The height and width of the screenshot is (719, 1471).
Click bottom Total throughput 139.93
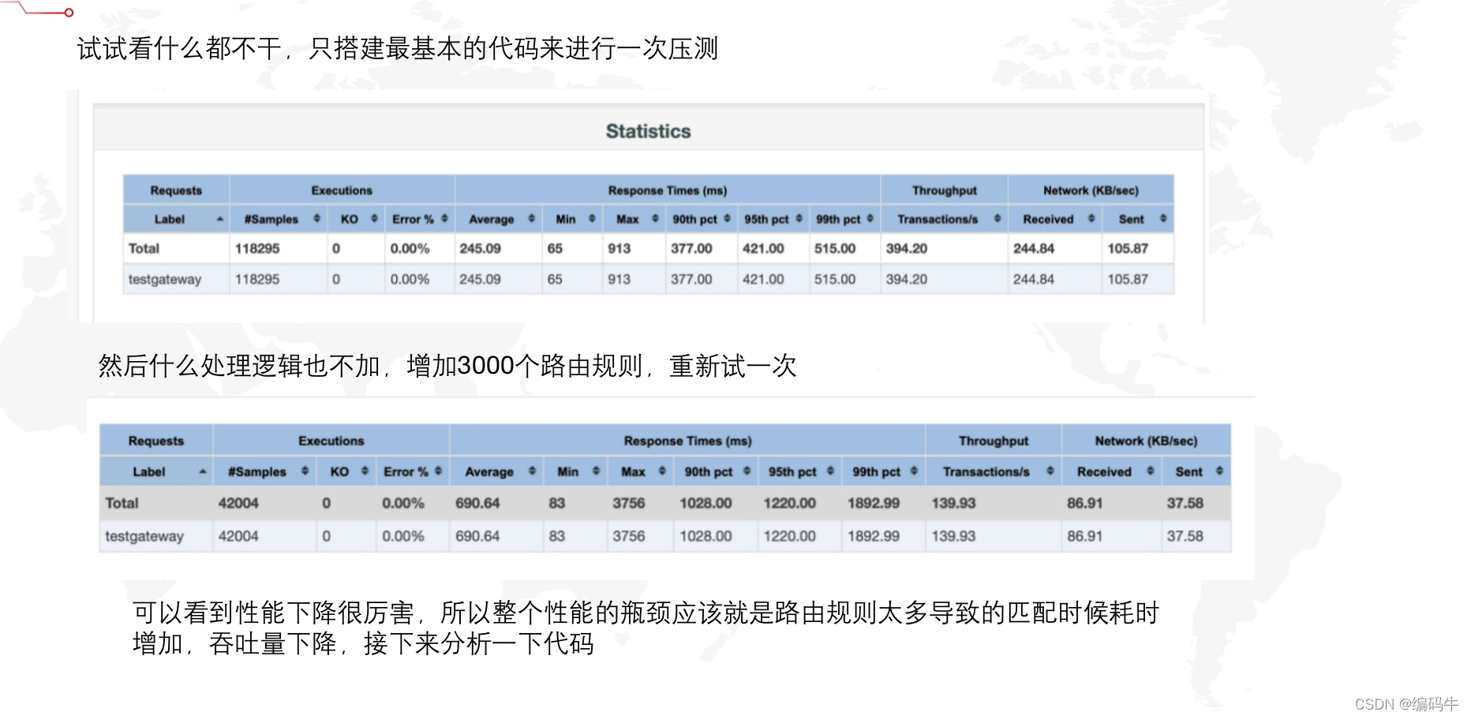(x=953, y=503)
